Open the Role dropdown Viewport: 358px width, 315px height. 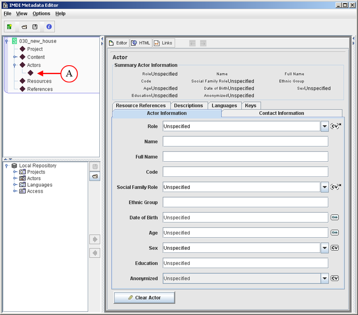pos(325,126)
